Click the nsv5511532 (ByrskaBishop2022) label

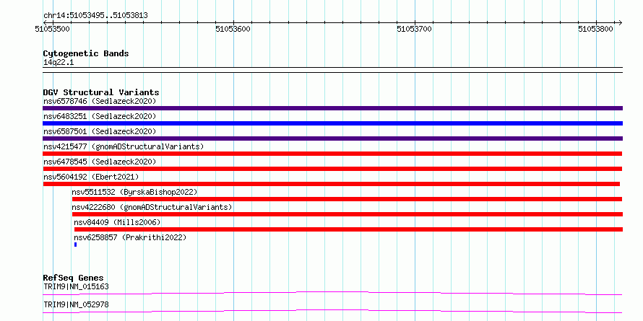[x=134, y=192]
